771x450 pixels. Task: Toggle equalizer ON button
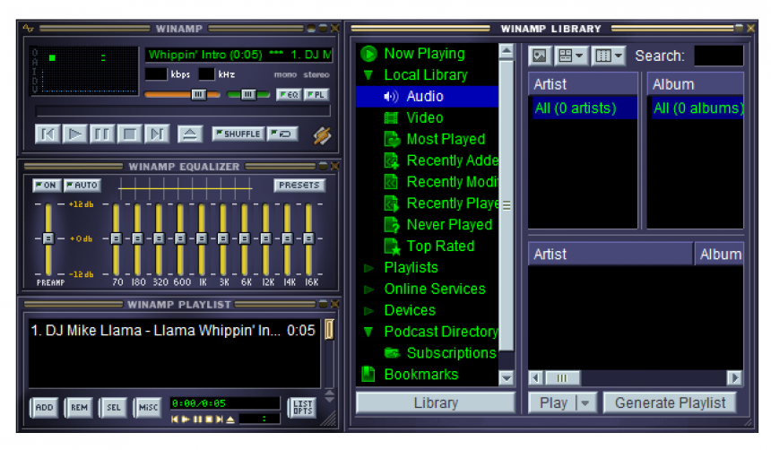[47, 185]
